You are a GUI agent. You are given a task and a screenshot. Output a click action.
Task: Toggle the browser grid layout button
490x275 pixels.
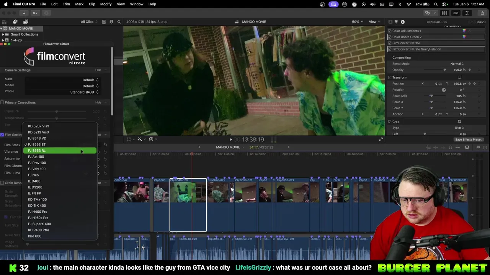(444, 13)
